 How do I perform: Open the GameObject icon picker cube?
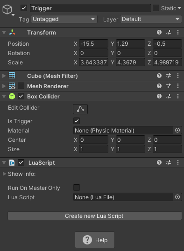click(x=7, y=10)
